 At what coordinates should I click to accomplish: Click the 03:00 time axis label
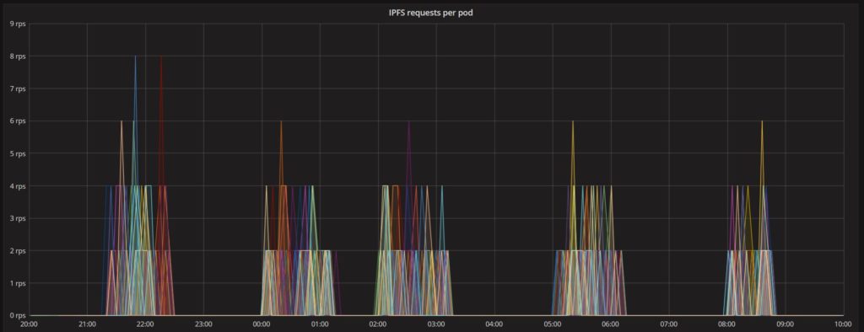[x=436, y=324]
